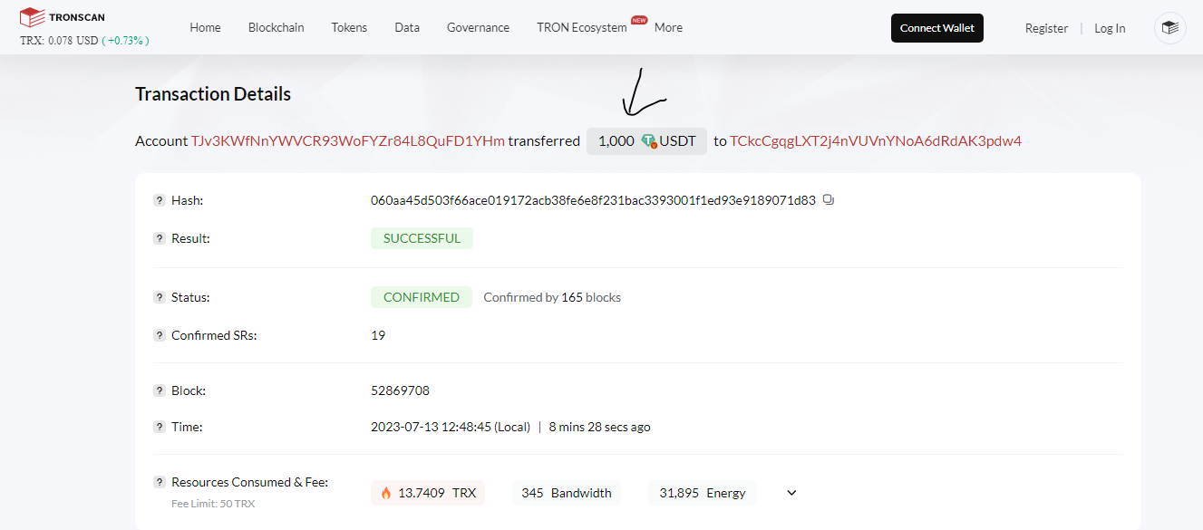Open the Tokens menu
This screenshot has width=1203, height=530.
click(x=349, y=27)
